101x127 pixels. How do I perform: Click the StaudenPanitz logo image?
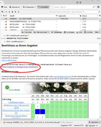coord(12,88)
